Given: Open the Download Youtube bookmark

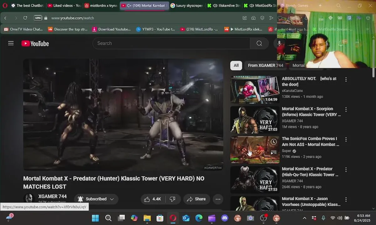Looking at the screenshot, I should [x=112, y=29].
